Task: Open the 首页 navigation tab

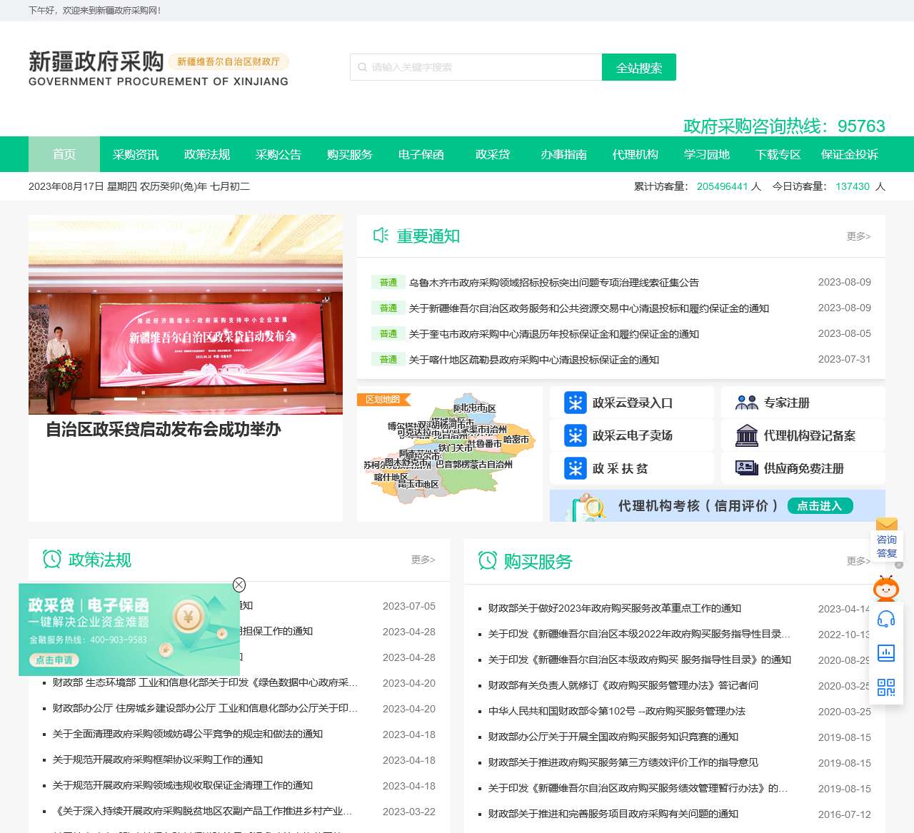Action: click(x=64, y=154)
